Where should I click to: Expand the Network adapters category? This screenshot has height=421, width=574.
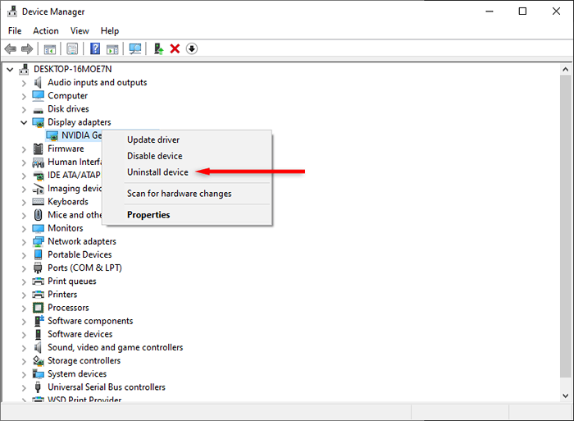pos(24,242)
